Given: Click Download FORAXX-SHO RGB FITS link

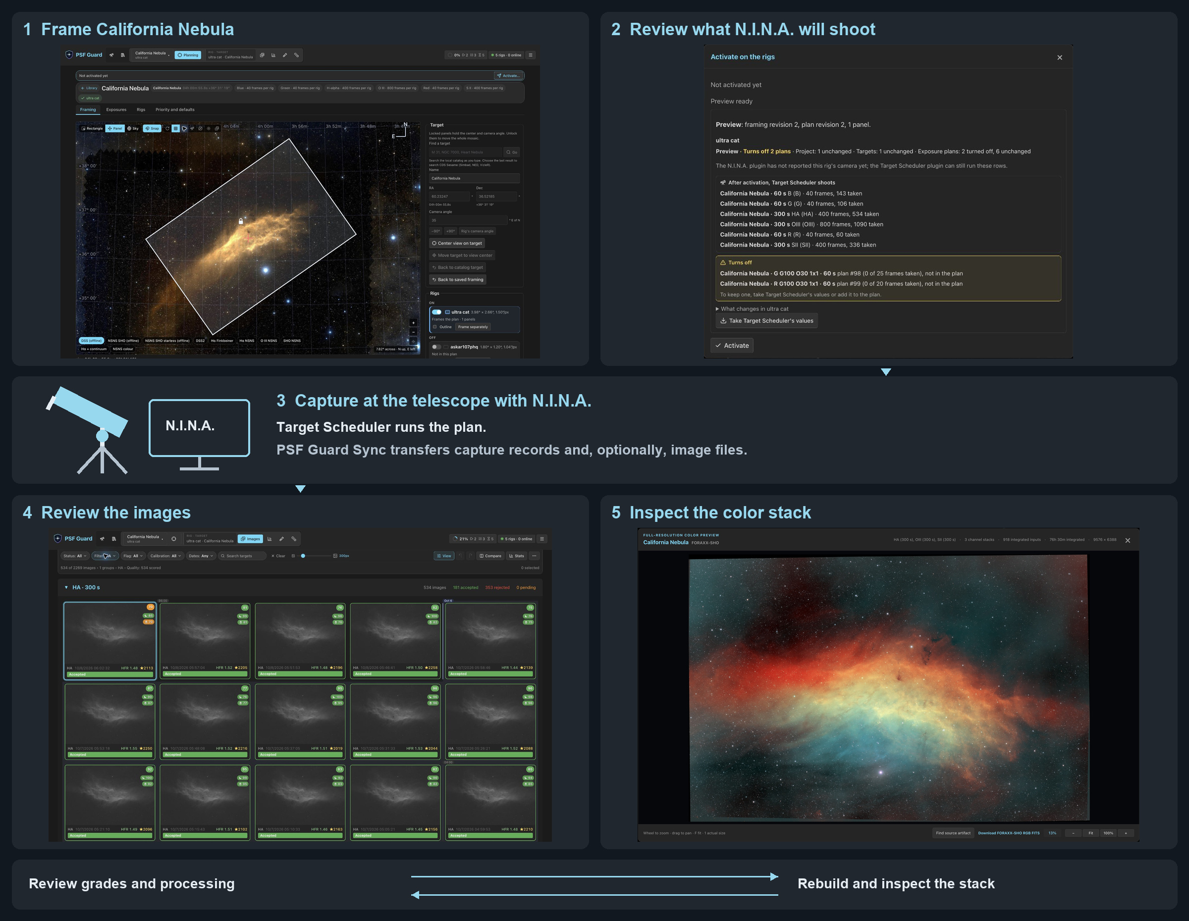Looking at the screenshot, I should pyautogui.click(x=1009, y=833).
